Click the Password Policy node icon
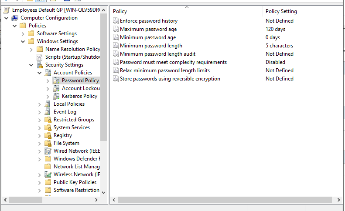 [56, 80]
